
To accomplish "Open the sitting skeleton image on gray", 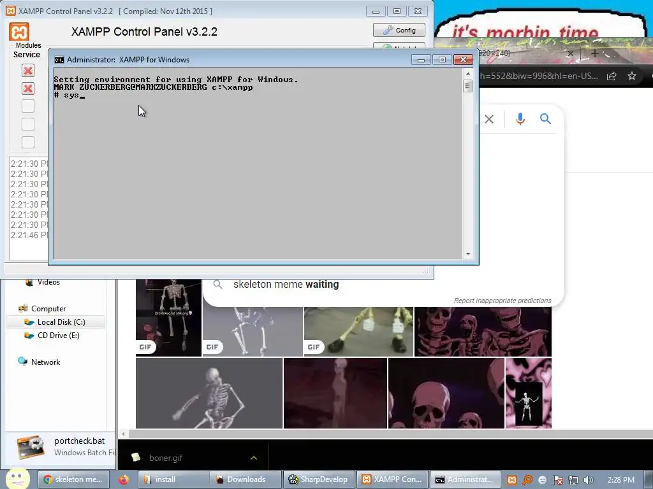I will pos(209,393).
